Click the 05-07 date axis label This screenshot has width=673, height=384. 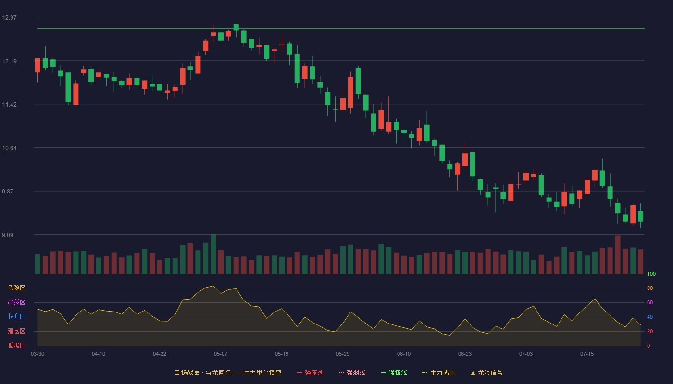tap(221, 354)
